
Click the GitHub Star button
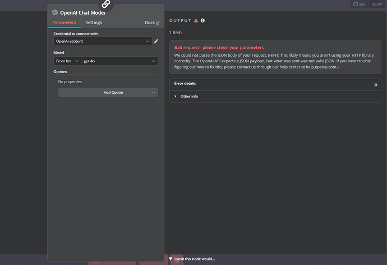pyautogui.click(x=360, y=4)
